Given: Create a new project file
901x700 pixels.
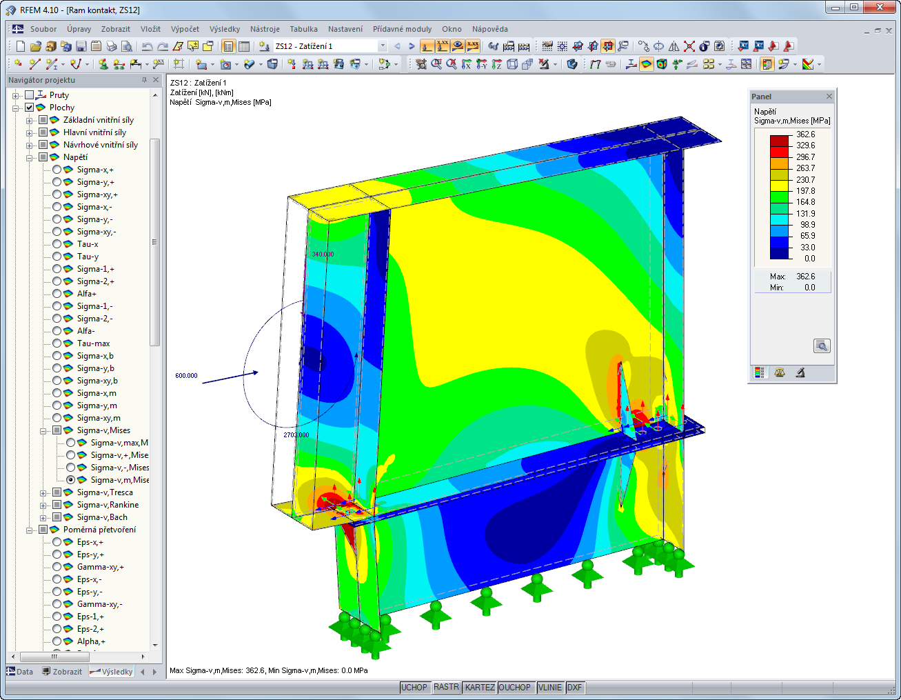Looking at the screenshot, I should coord(19,46).
